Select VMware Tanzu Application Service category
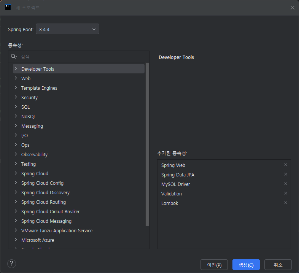This screenshot has height=273, width=299. click(x=57, y=231)
